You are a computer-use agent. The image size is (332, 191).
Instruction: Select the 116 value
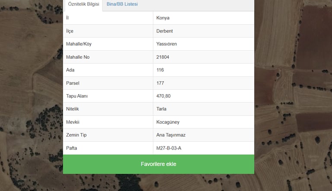pyautogui.click(x=160, y=70)
